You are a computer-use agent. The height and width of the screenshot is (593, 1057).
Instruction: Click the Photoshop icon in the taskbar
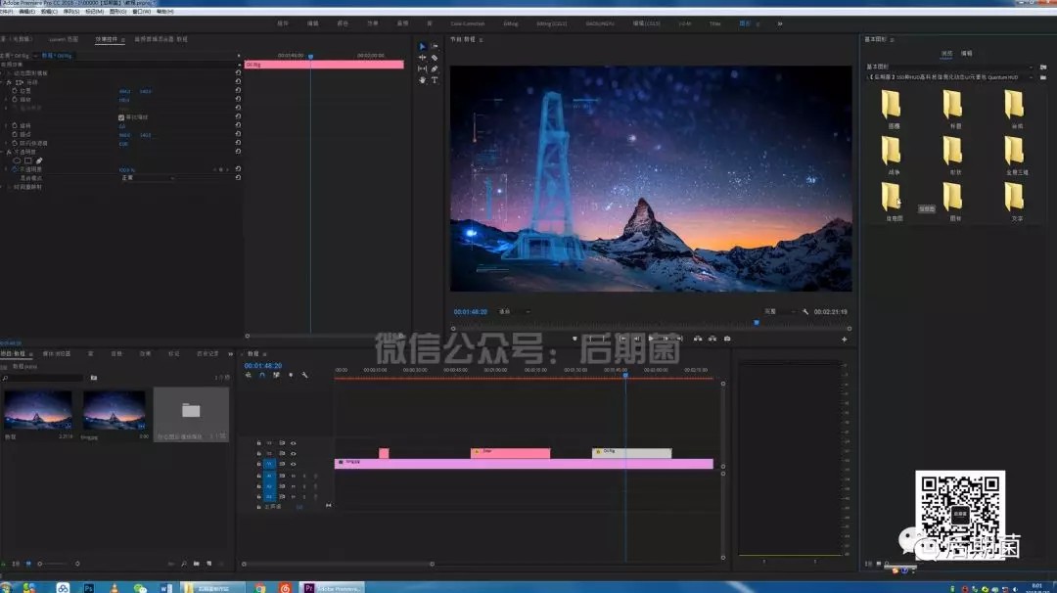(88, 588)
